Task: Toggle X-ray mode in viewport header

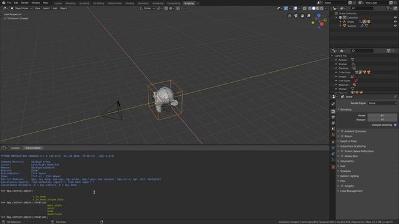Action: 305,8
